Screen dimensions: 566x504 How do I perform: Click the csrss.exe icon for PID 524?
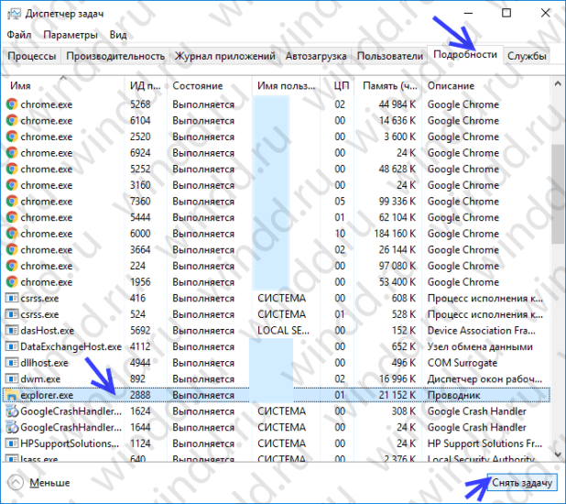point(12,314)
